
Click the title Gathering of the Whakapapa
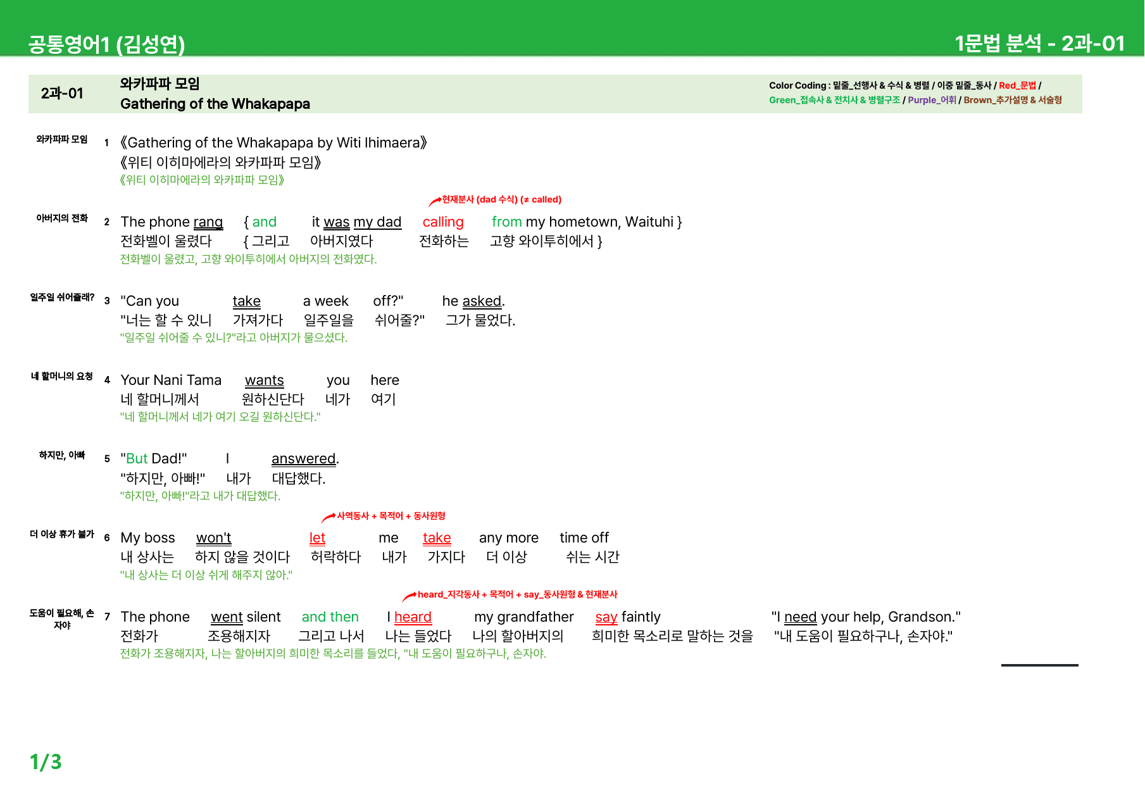point(215,104)
